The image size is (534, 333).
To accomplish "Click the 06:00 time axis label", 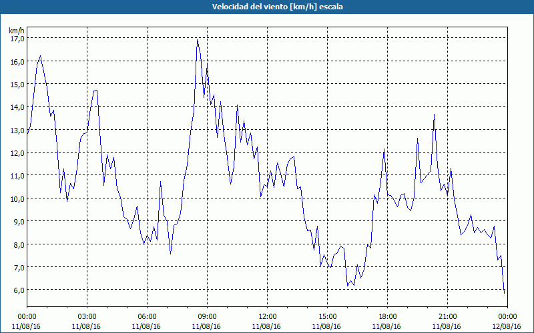I will click(x=147, y=317).
